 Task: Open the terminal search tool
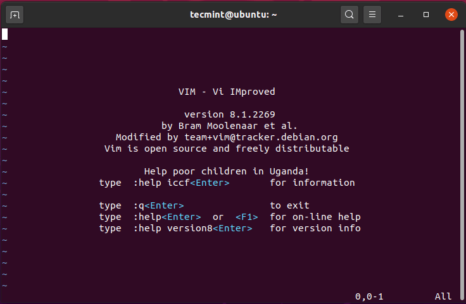pos(349,15)
